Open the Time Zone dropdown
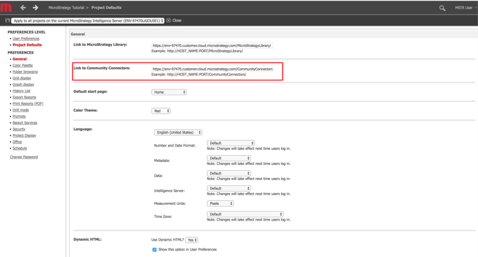Image resolution: width=478 pixels, height=257 pixels. tap(245, 214)
